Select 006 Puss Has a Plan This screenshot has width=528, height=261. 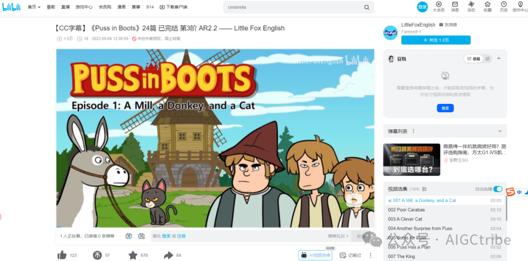[x=445, y=247]
